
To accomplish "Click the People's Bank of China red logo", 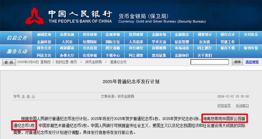I will 35,16.
